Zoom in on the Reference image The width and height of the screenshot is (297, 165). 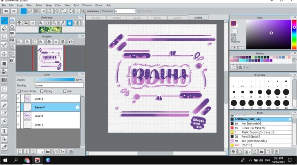pos(41,23)
